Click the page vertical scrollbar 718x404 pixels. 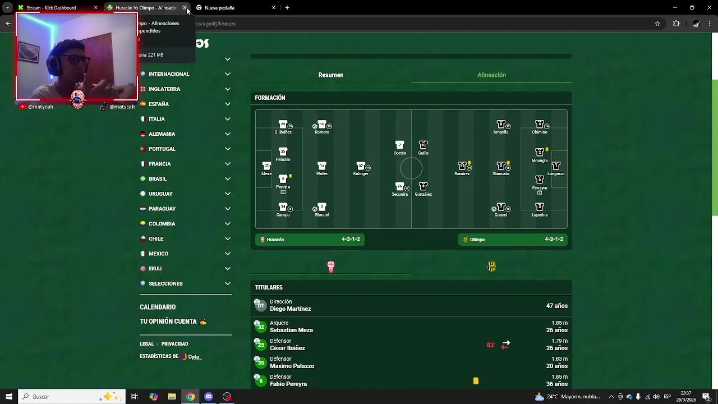tap(715, 148)
